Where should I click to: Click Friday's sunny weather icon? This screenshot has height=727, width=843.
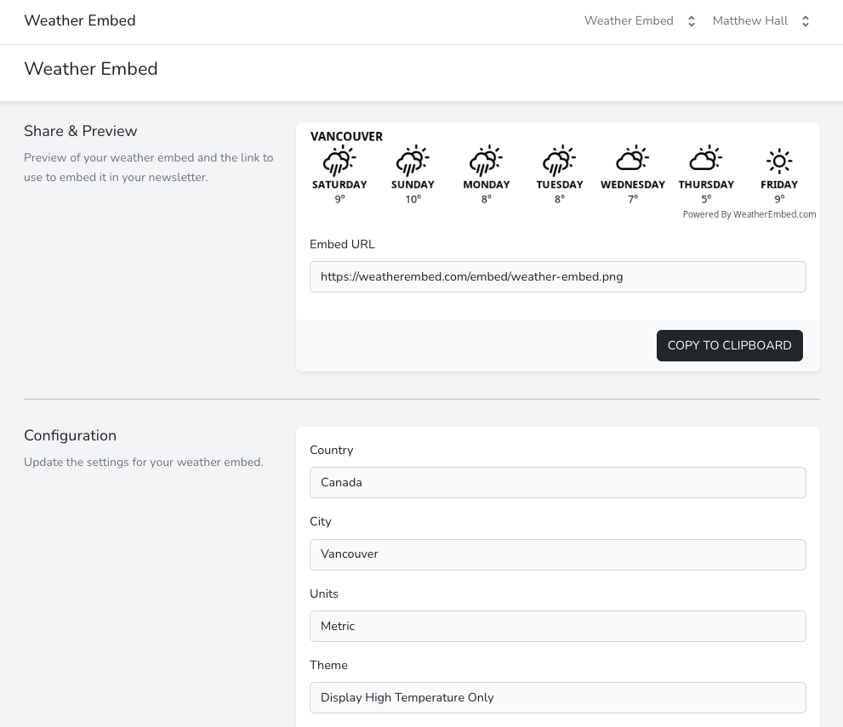(x=779, y=161)
